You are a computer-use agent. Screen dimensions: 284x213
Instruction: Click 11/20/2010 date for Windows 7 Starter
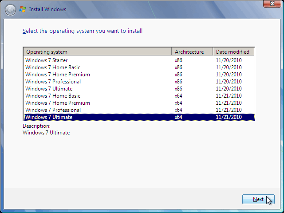click(x=229, y=60)
